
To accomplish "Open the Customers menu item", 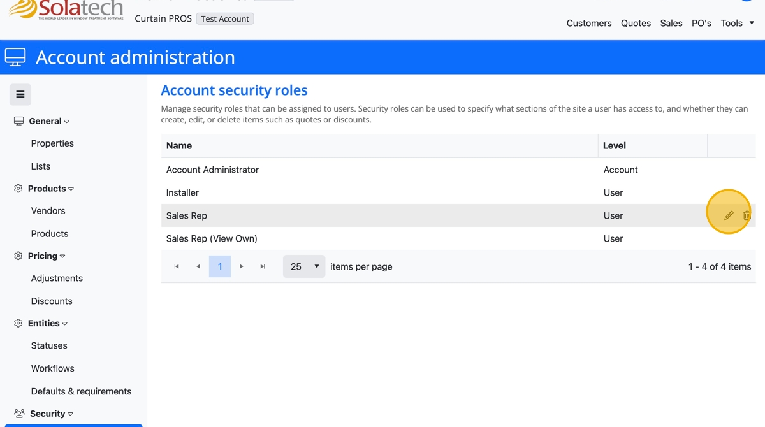I will [588, 23].
